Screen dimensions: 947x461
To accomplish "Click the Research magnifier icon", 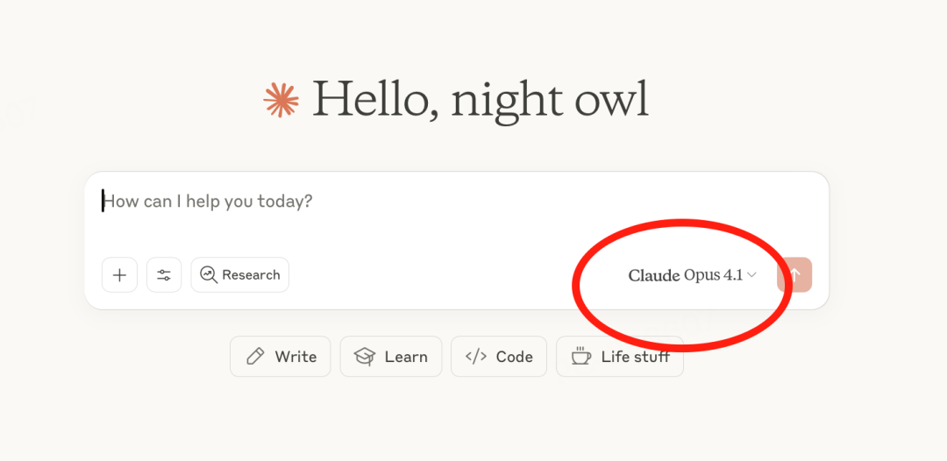I will click(x=209, y=275).
